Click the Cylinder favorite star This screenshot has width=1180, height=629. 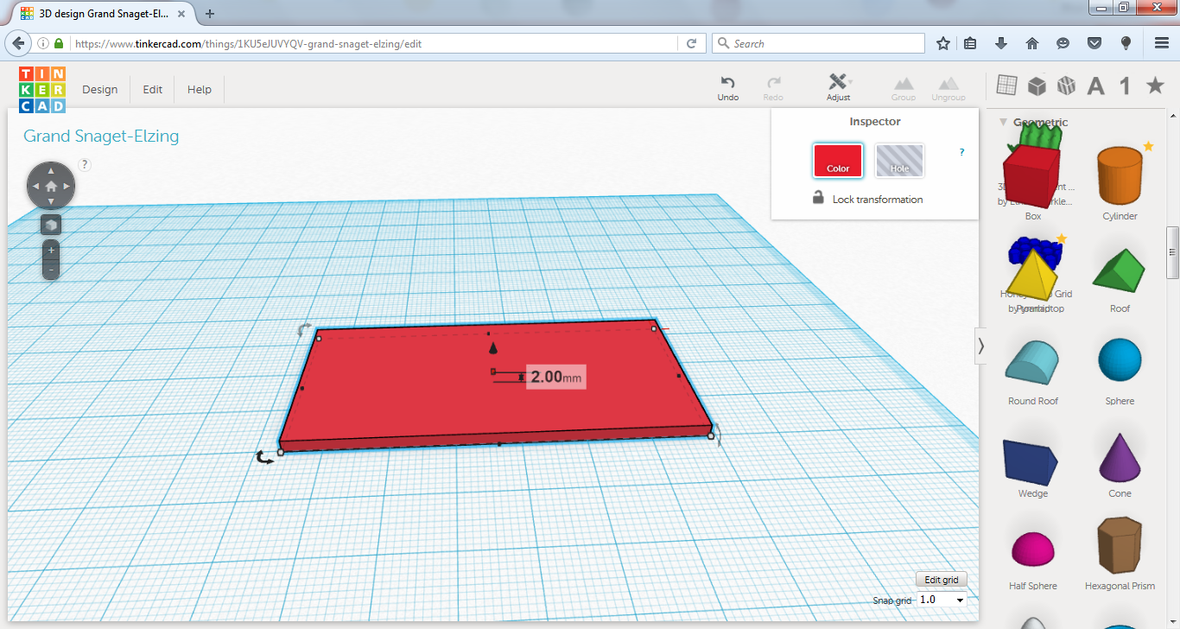[1148, 147]
